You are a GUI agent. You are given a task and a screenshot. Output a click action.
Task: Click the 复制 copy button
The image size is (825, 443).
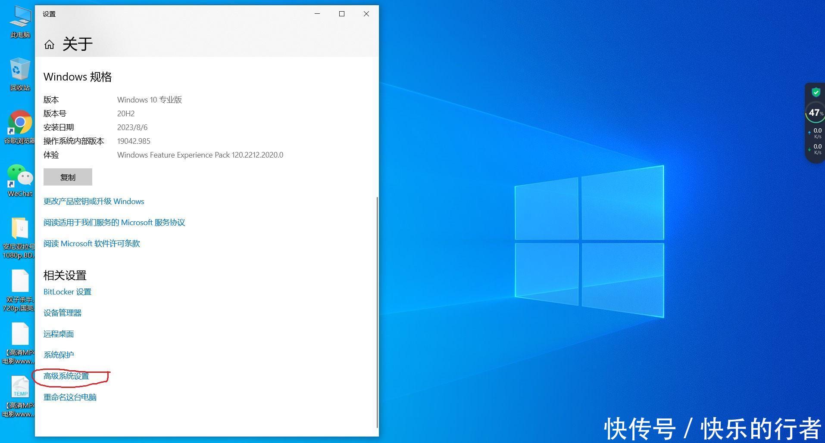pyautogui.click(x=68, y=177)
